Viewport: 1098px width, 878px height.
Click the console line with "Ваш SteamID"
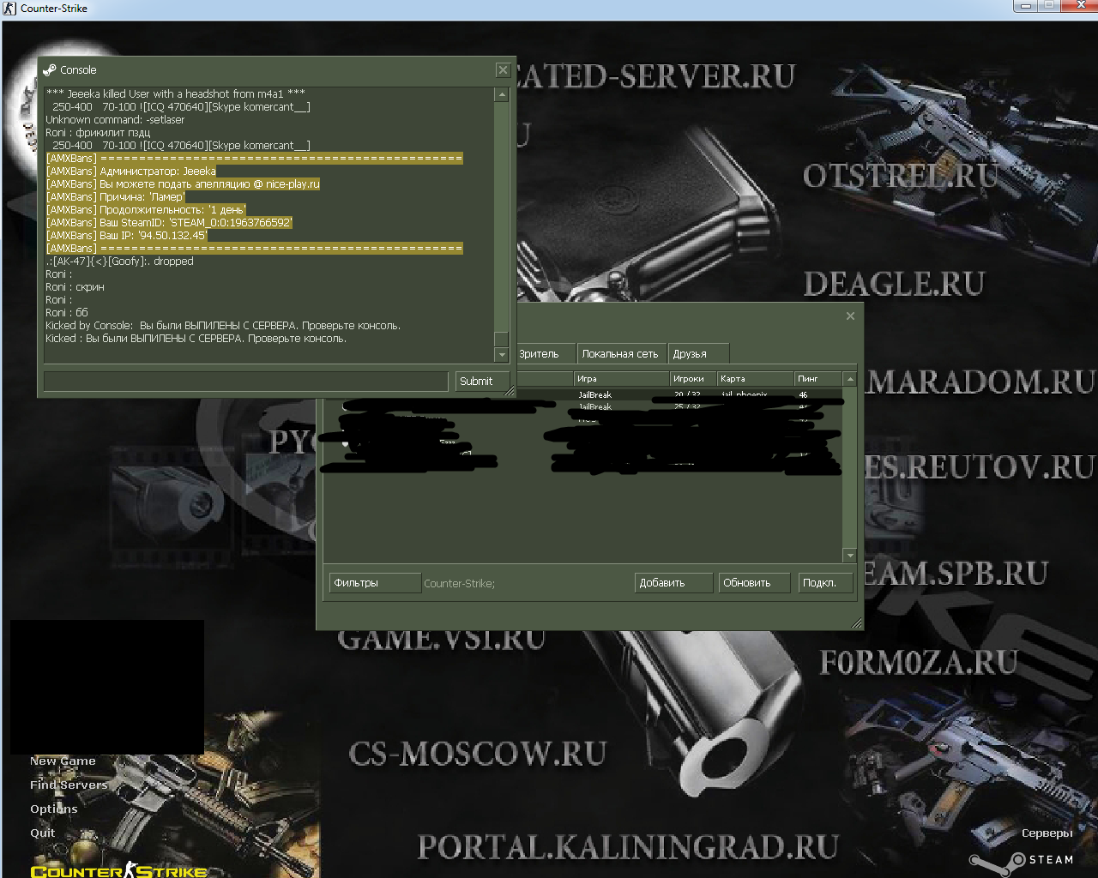click(169, 223)
